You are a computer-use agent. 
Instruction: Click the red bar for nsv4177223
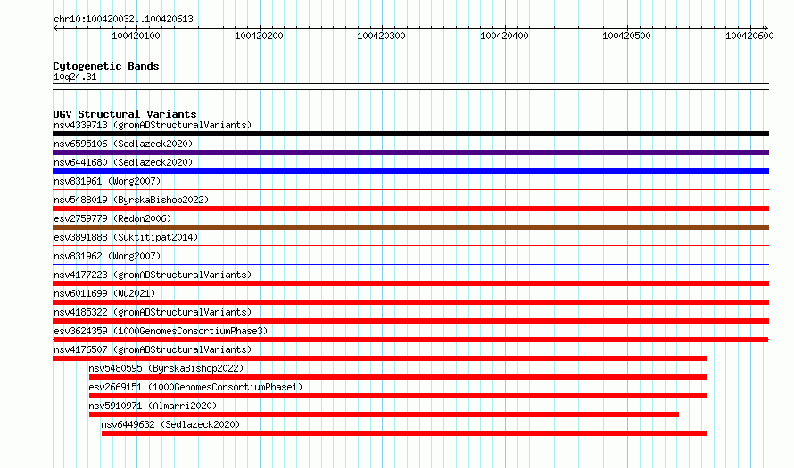click(410, 283)
